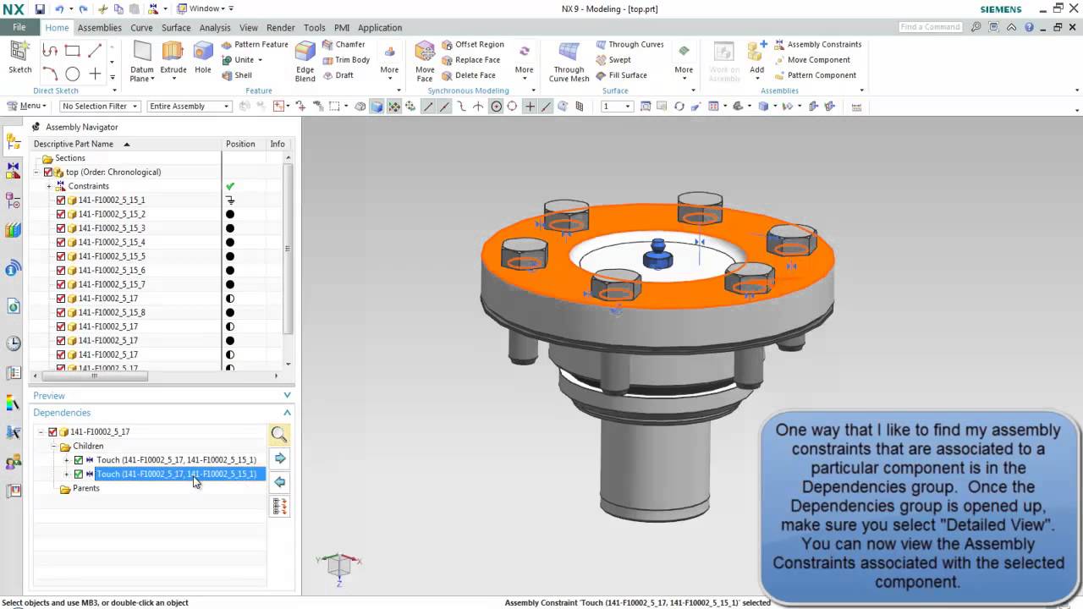This screenshot has height=609, width=1083.
Task: Launch the Edge Blend tool
Action: point(305,61)
